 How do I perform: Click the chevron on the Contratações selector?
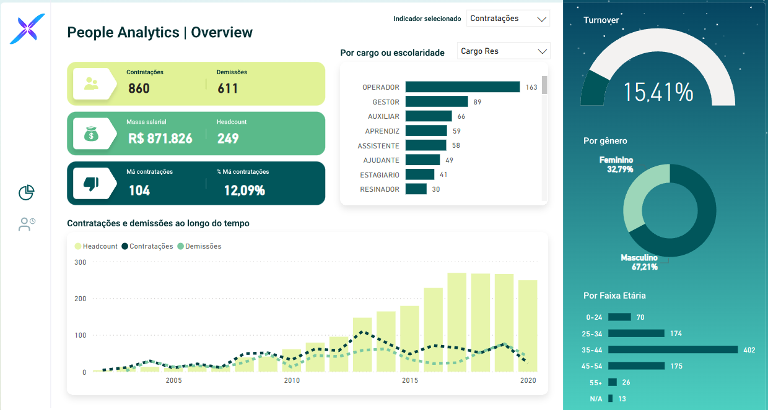click(x=543, y=18)
